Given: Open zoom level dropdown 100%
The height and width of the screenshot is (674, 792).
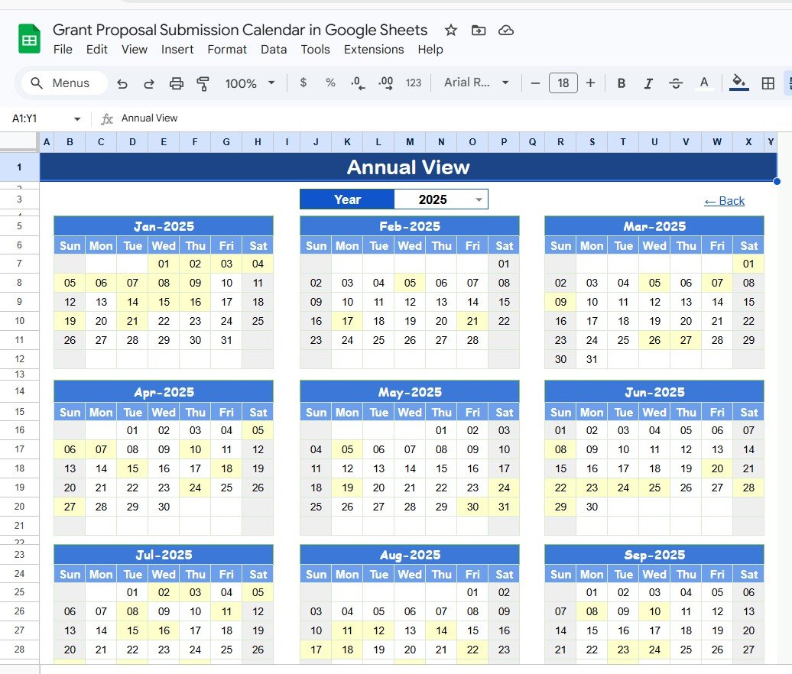Looking at the screenshot, I should [250, 83].
